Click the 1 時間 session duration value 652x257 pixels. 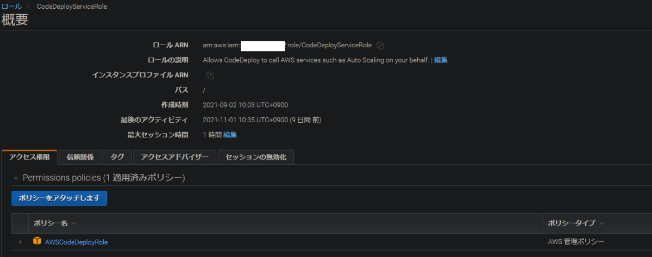(x=211, y=135)
